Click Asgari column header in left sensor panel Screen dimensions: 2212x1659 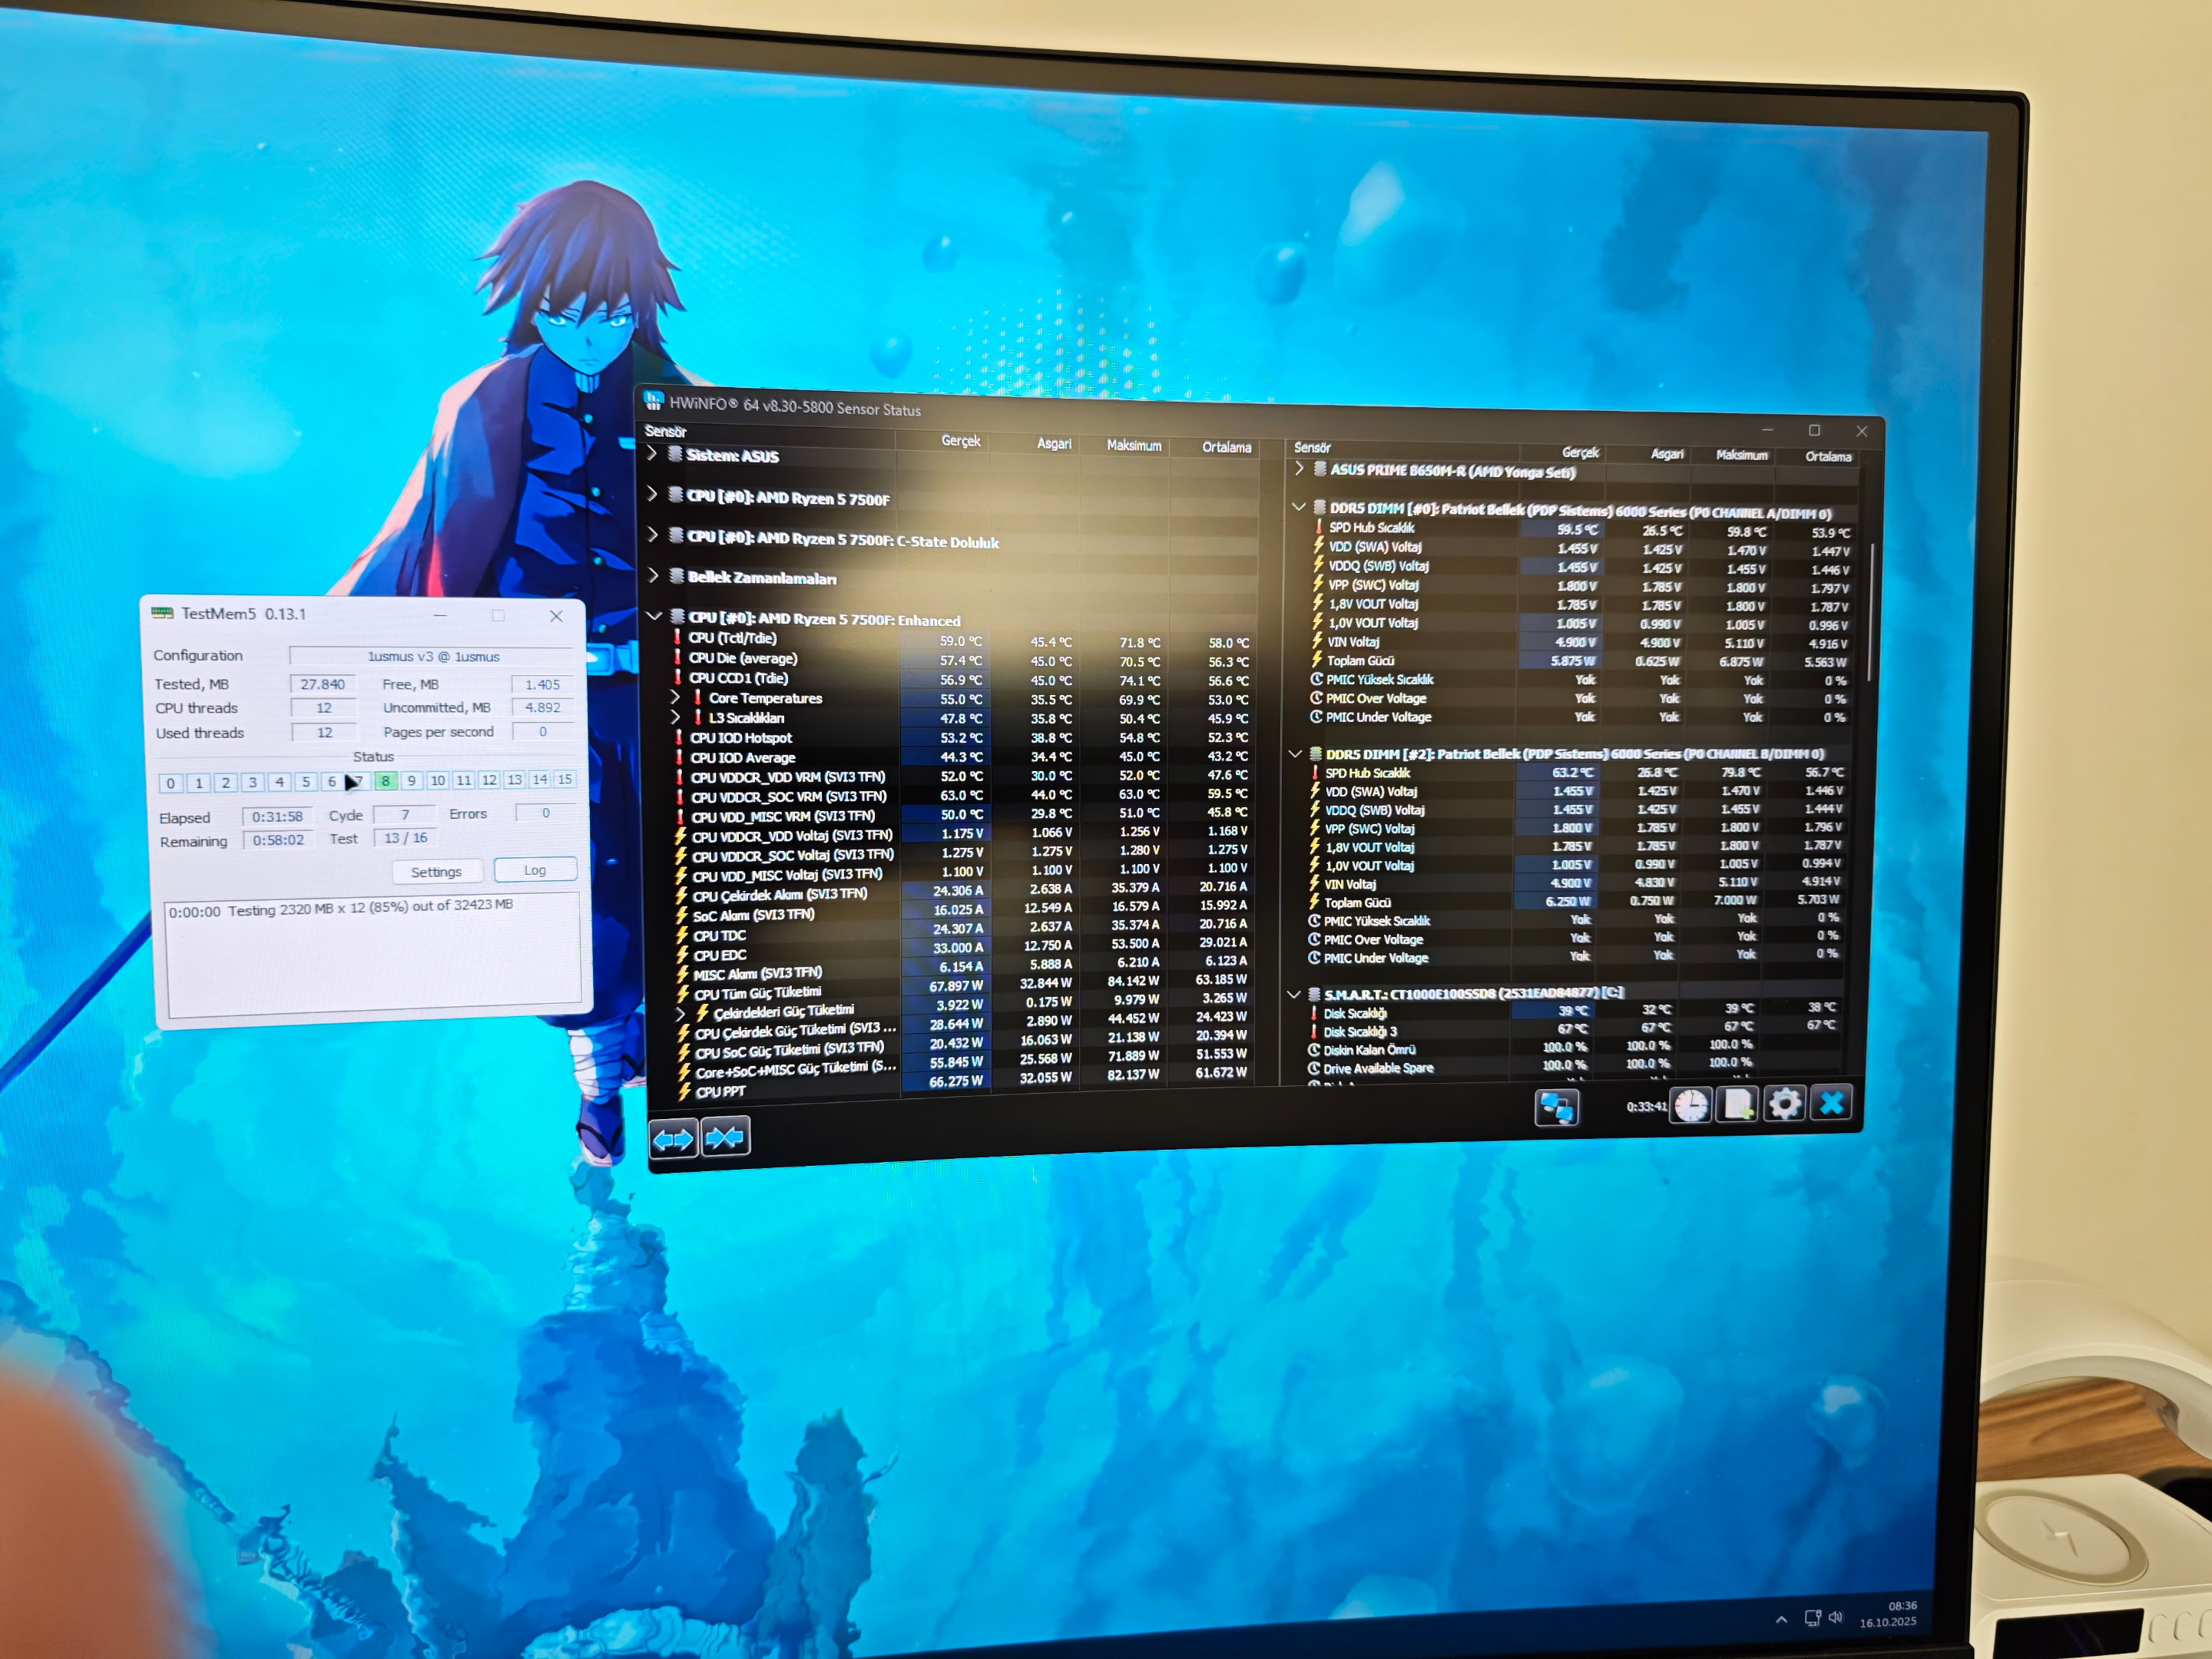click(x=1054, y=443)
